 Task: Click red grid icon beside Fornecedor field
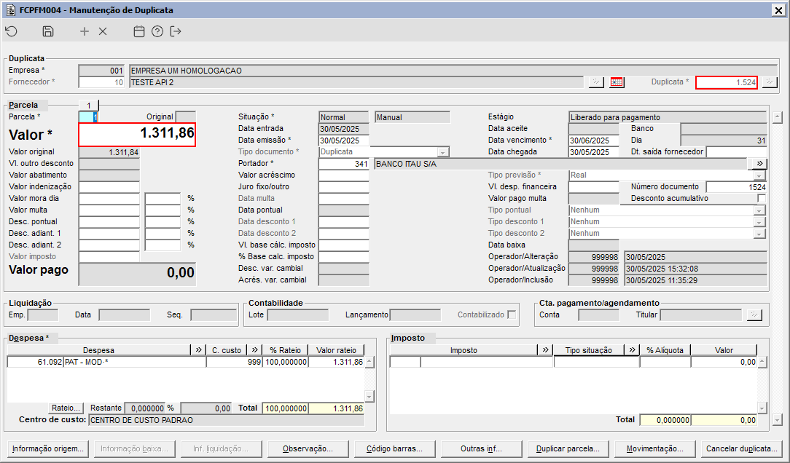tap(617, 82)
